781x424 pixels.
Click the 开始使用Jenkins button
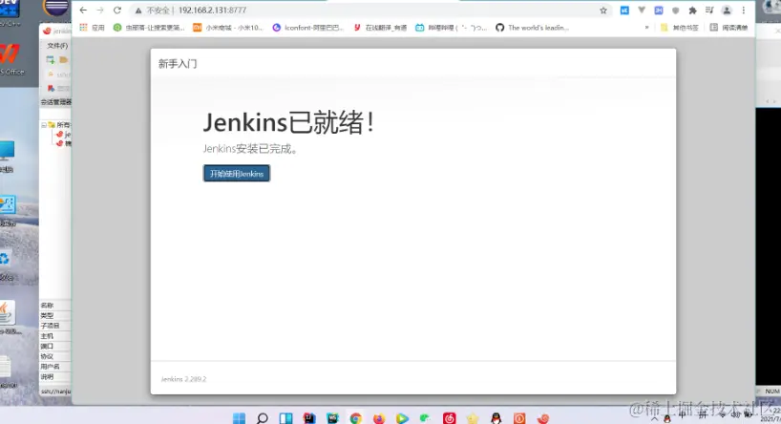click(237, 174)
